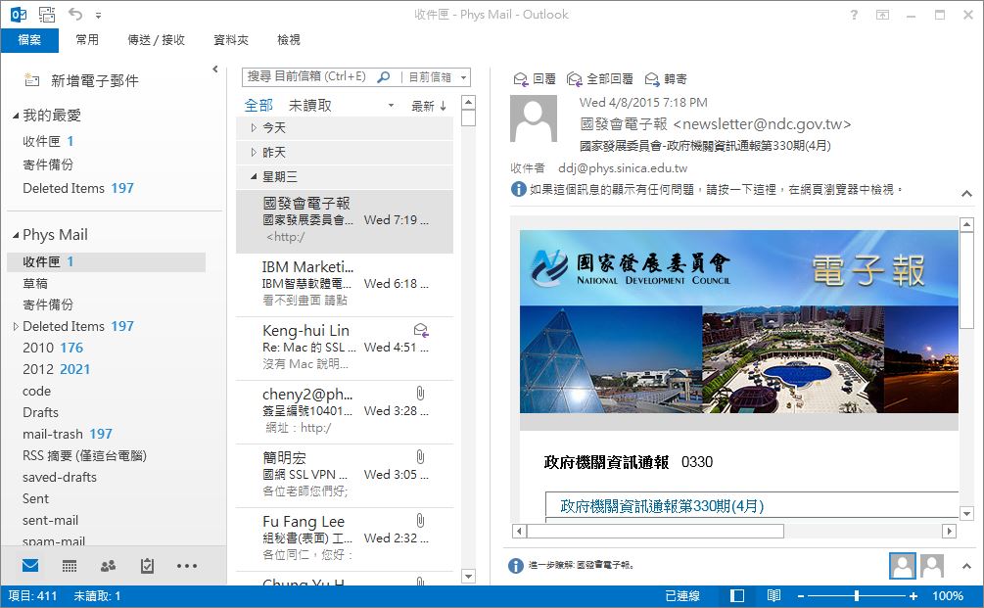Viewport: 984px width, 608px height.
Task: Click 全部回覆 reply all button
Action: coord(599,79)
